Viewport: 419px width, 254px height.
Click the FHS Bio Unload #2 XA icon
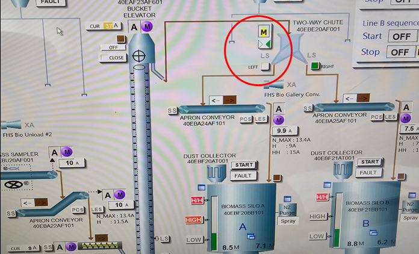point(14,125)
